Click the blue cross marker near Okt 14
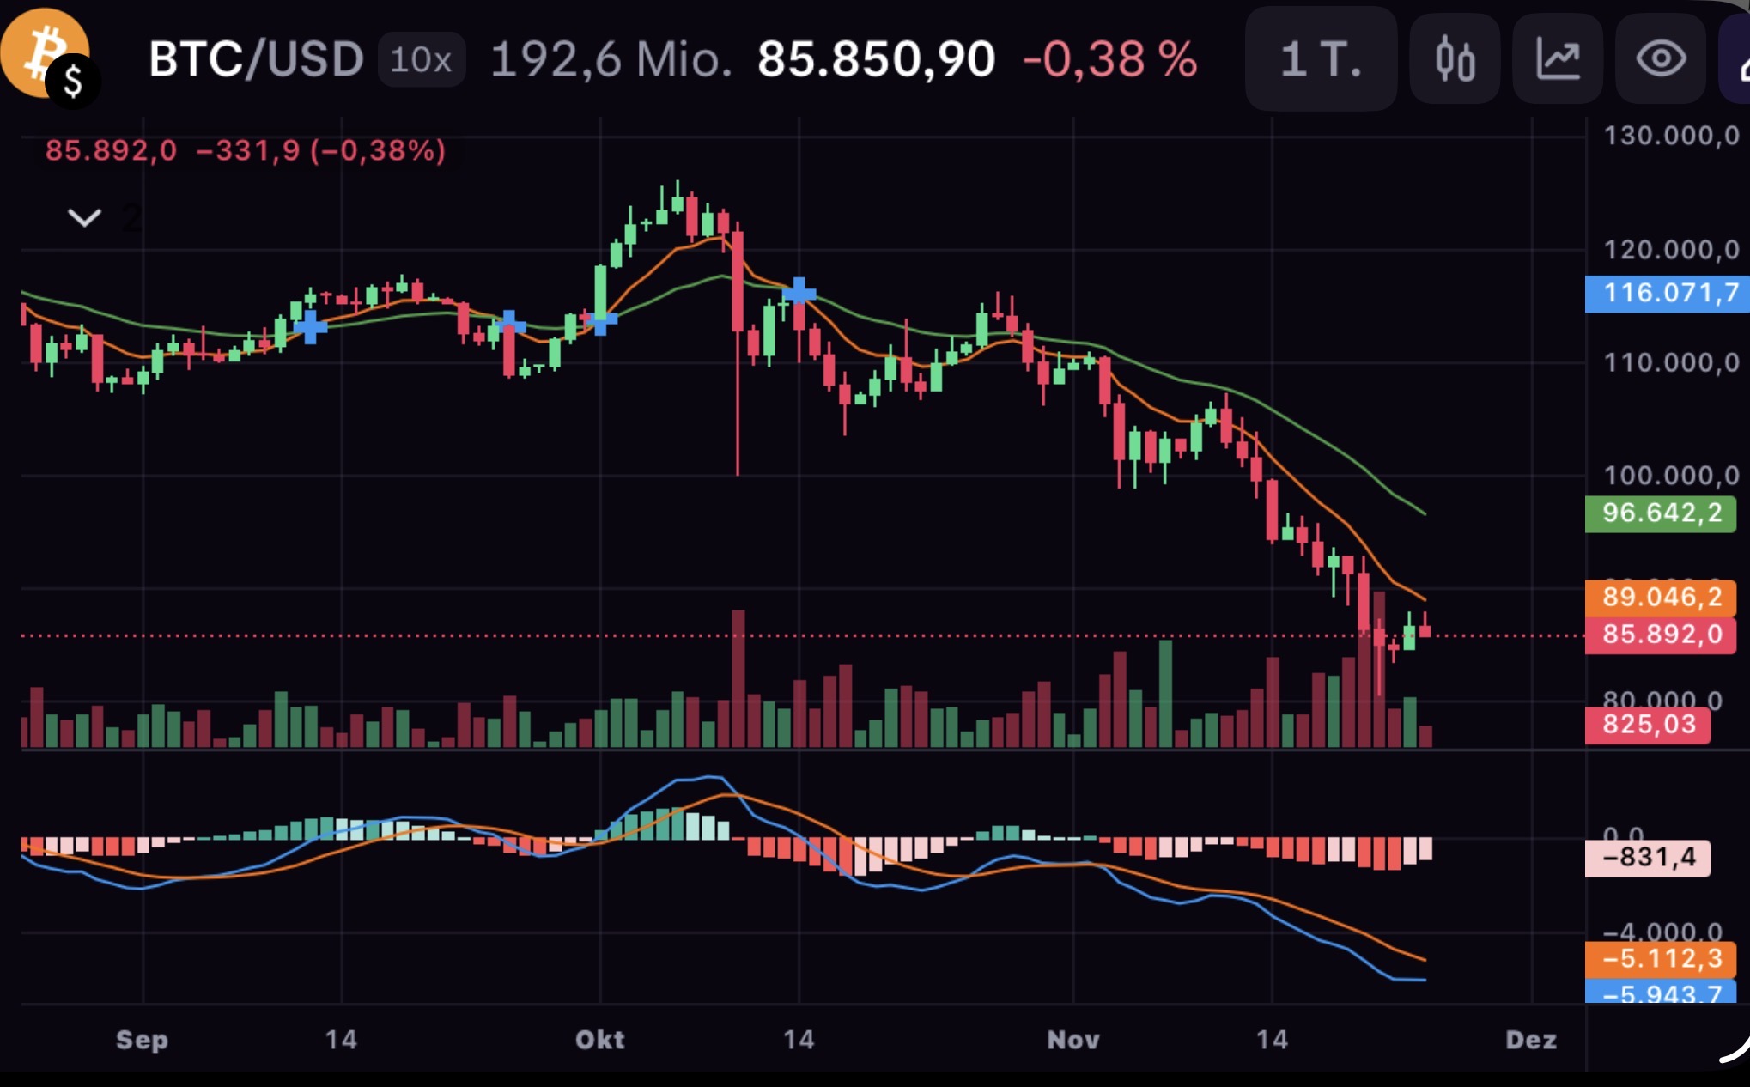Image resolution: width=1750 pixels, height=1087 pixels. coord(799,293)
